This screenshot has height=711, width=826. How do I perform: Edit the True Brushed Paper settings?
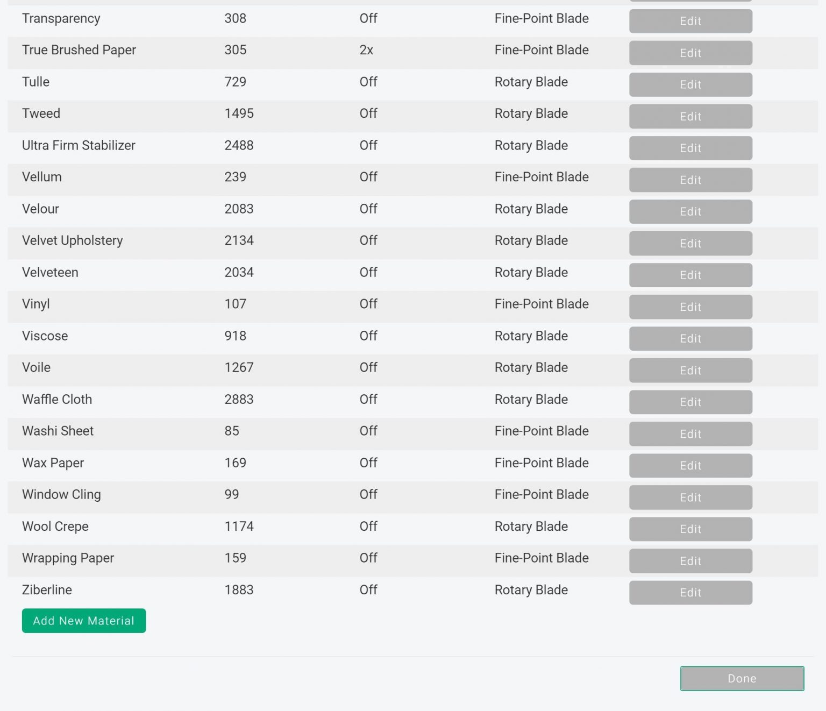coord(690,53)
